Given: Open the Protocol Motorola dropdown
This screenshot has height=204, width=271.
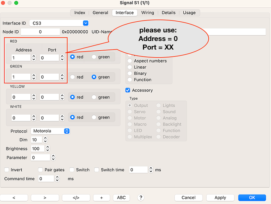Looking at the screenshot, I should pyautogui.click(x=66, y=131).
